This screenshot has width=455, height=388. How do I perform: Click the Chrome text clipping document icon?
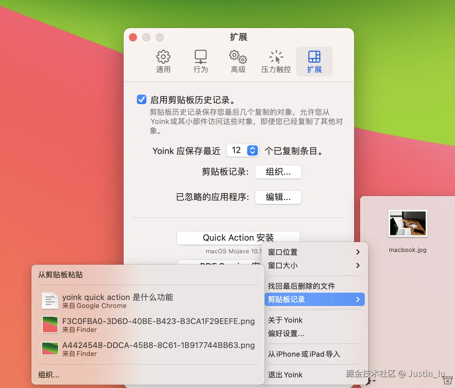[50, 301]
